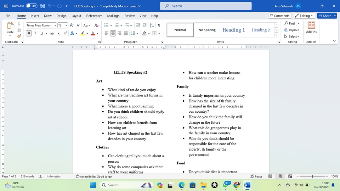Apply strikethrough formatting
This screenshot has height=191, width=340.
pyautogui.click(x=52, y=33)
